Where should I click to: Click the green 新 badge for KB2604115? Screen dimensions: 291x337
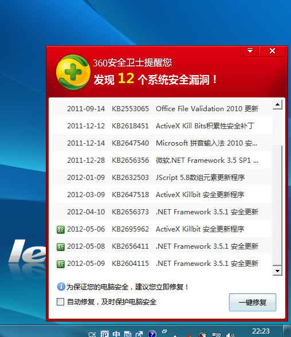point(61,264)
